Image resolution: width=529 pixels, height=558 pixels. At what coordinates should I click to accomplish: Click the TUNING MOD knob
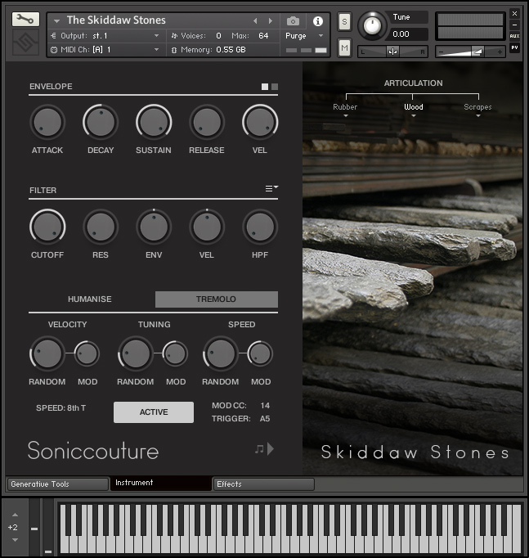tap(175, 353)
